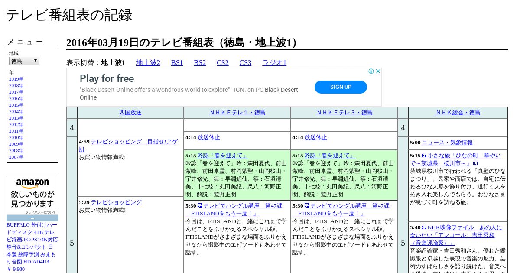
Task: Click the 5:00 time in NHK総合 column
Action: 415,143
